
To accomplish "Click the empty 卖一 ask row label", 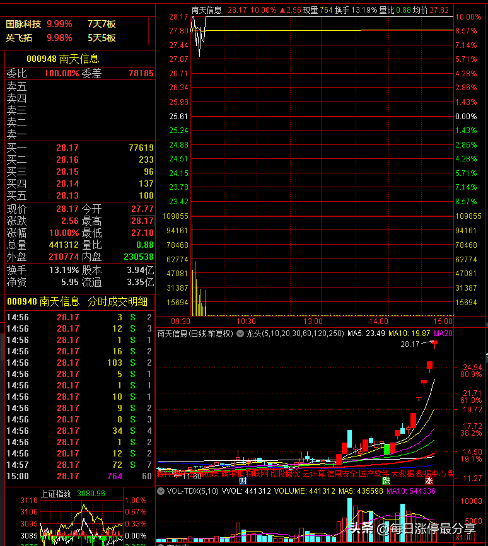I will pos(16,134).
